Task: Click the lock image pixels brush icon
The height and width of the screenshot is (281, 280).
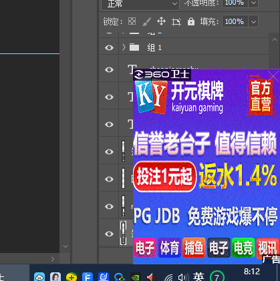Action: pos(146,21)
